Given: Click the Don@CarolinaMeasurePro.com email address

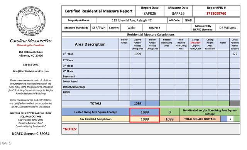Looking at the screenshot, I should [x=31, y=71].
